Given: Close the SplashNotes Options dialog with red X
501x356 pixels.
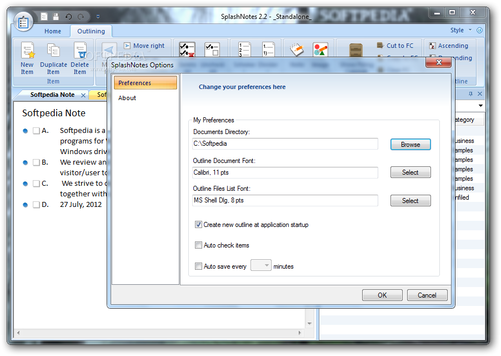Looking at the screenshot, I should click(439, 62).
